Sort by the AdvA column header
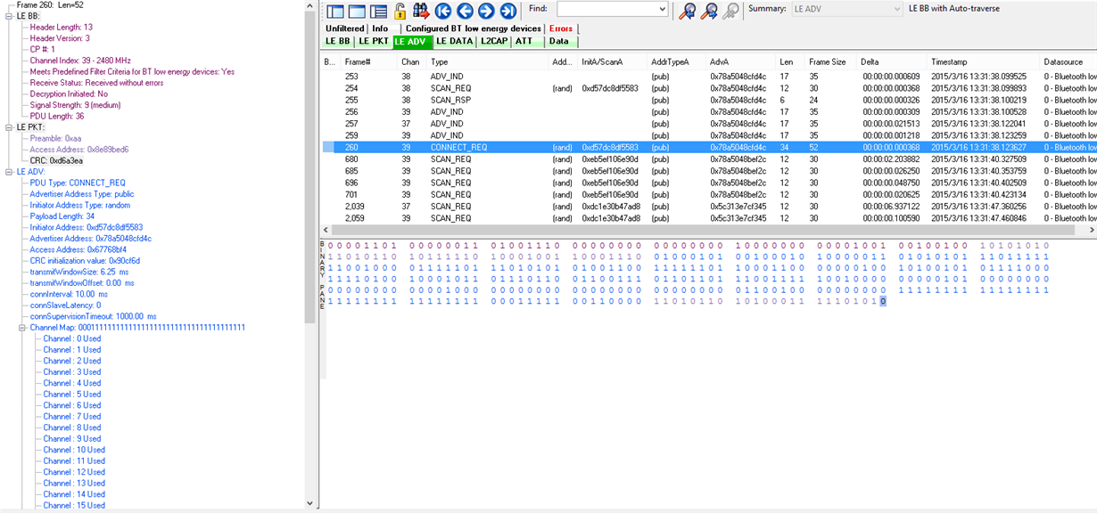This screenshot has height=513, width=1097. point(741,62)
